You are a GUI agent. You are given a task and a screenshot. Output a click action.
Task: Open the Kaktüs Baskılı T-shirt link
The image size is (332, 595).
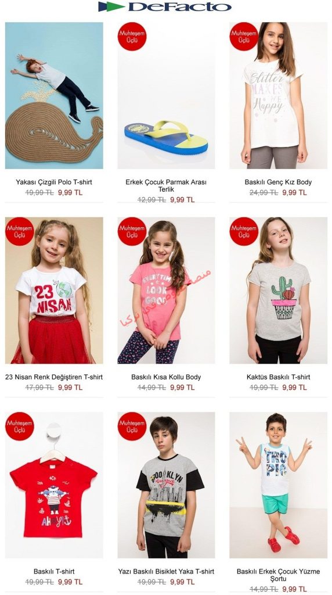click(x=278, y=377)
